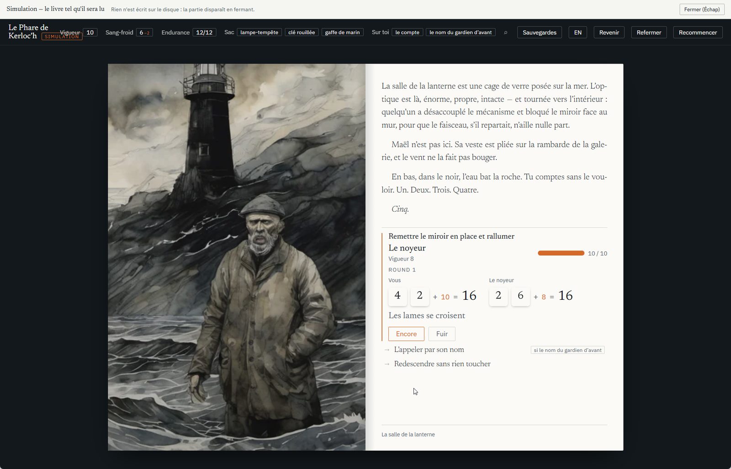Click the lighthouse keeper illustration

pyautogui.click(x=237, y=257)
